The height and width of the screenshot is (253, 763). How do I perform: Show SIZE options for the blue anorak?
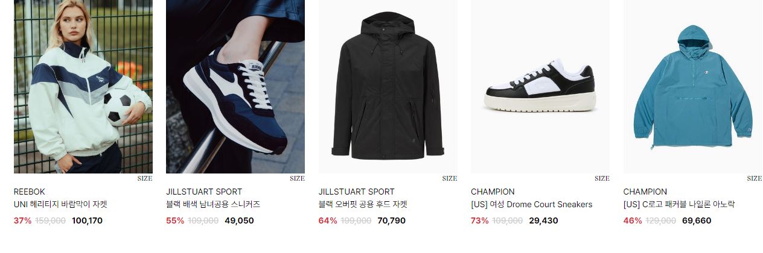[755, 178]
